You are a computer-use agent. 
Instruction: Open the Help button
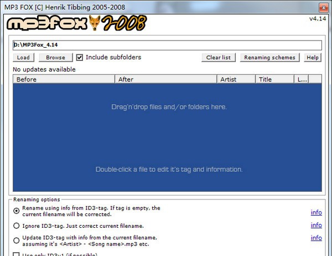pyautogui.click(x=313, y=58)
